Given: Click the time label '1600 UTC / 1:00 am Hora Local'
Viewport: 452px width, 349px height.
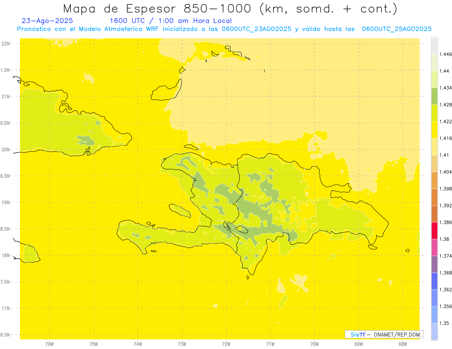Looking at the screenshot, I should [x=171, y=21].
